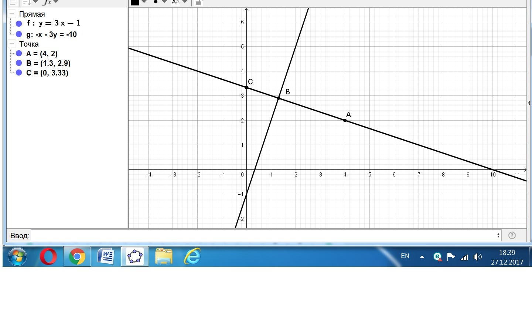The width and height of the screenshot is (532, 333).
Task: Toggle visibility of point A
Action: pyautogui.click(x=19, y=54)
